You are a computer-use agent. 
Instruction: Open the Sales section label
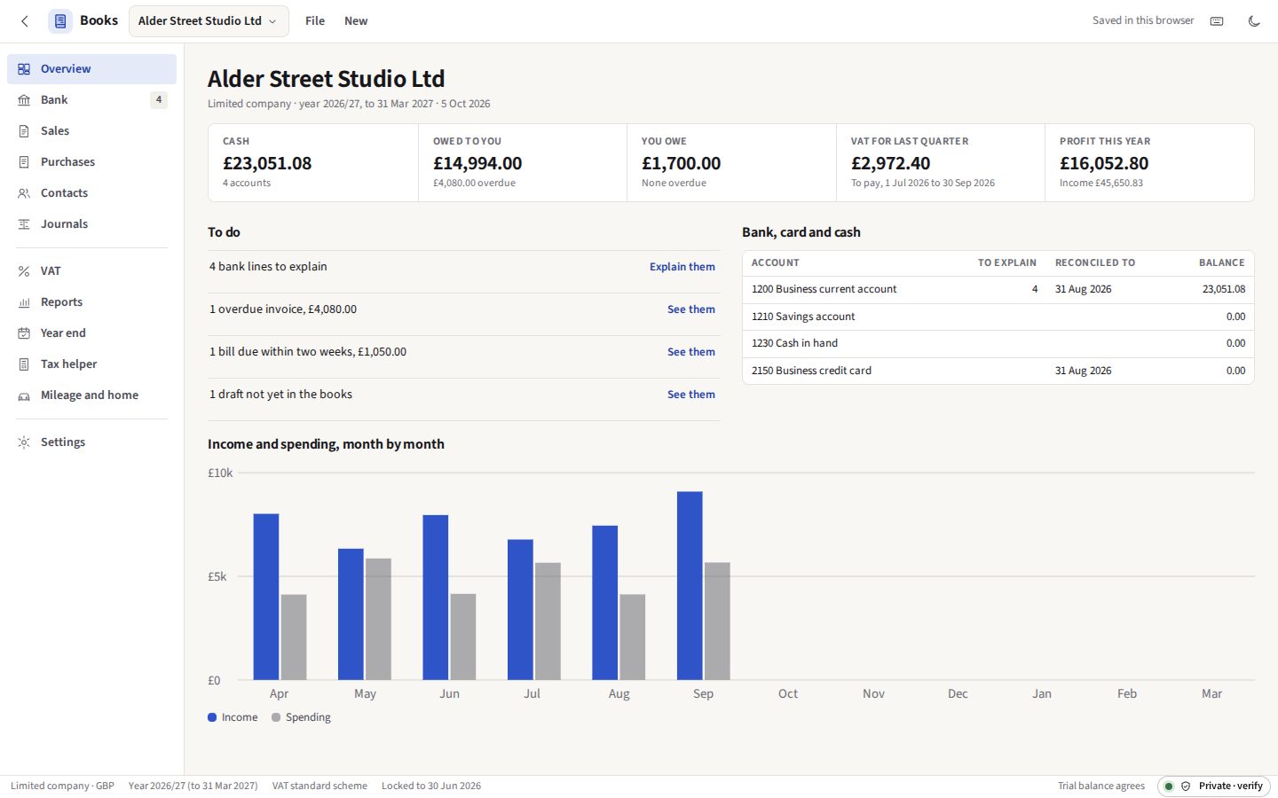55,131
